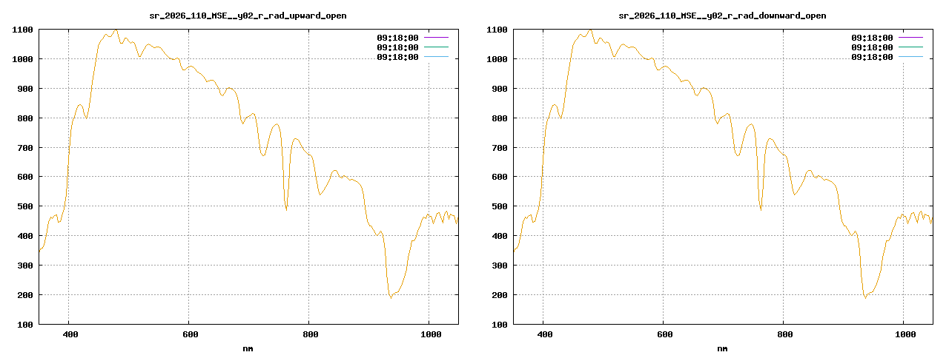Select blue legend line in upward chart

coord(436,56)
